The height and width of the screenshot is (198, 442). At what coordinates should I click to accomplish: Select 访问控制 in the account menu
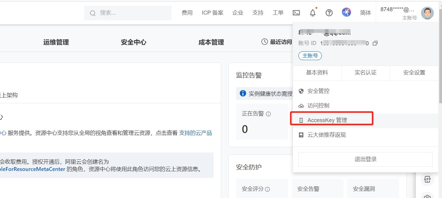coord(318,106)
